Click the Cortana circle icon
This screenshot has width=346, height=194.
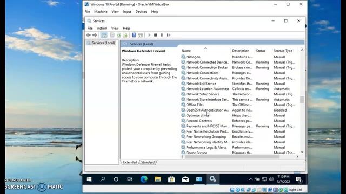(116, 179)
